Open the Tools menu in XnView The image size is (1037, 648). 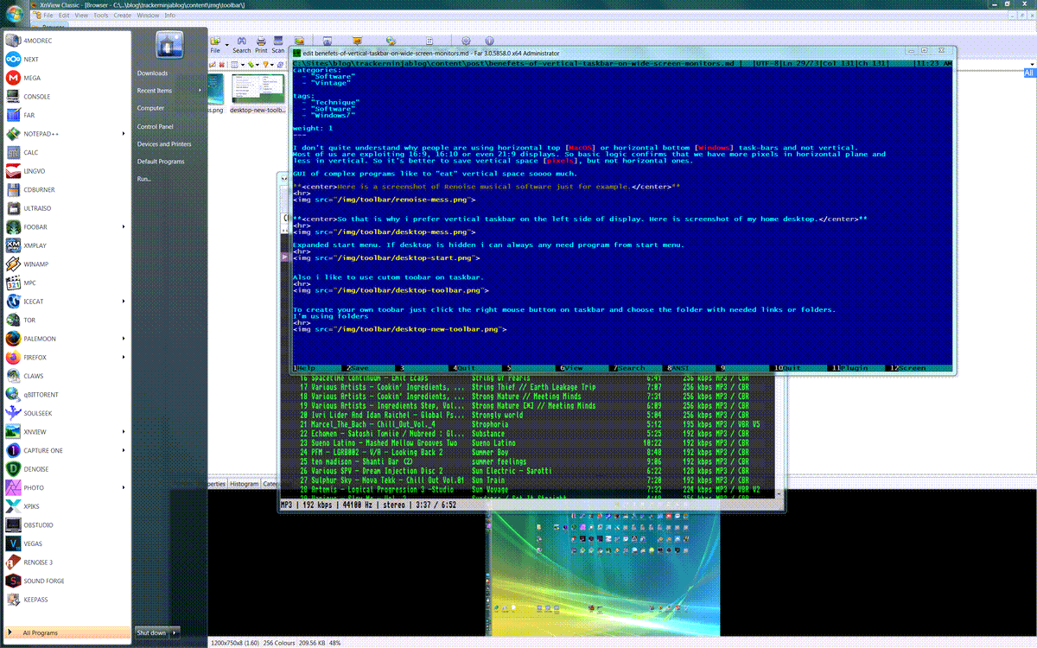point(101,16)
